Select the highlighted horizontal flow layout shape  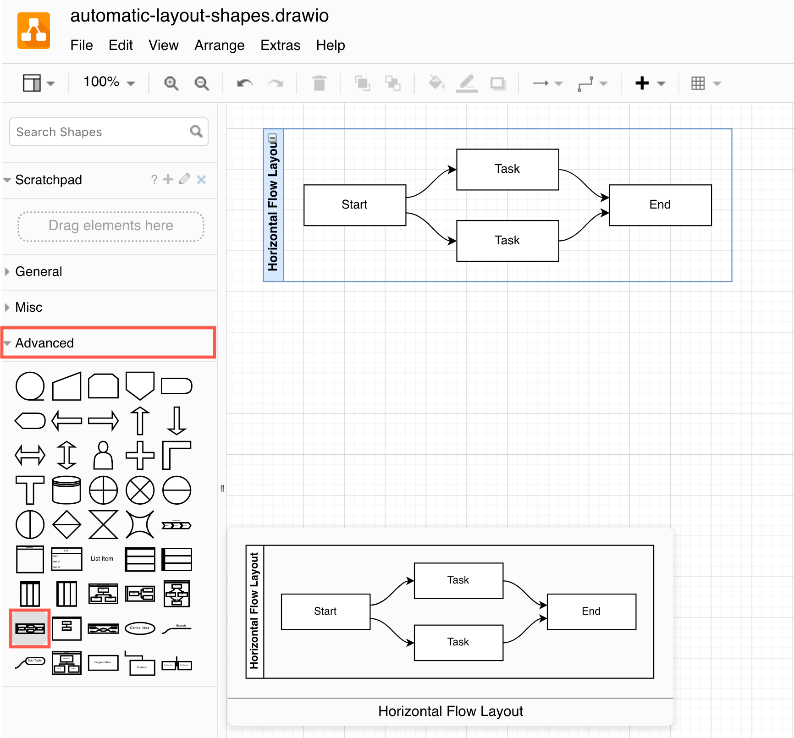click(x=29, y=628)
